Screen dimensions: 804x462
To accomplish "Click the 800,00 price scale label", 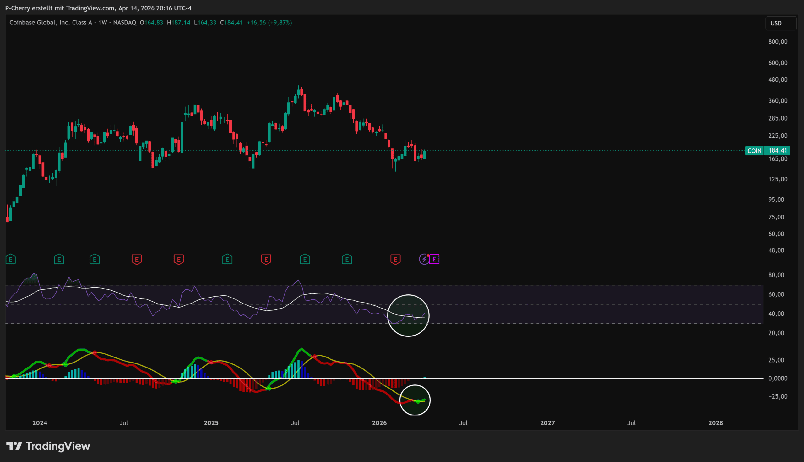I will 777,41.
